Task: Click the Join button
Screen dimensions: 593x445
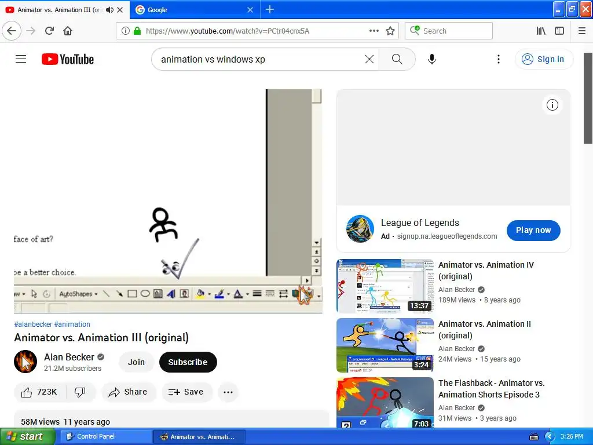Action: (x=136, y=362)
